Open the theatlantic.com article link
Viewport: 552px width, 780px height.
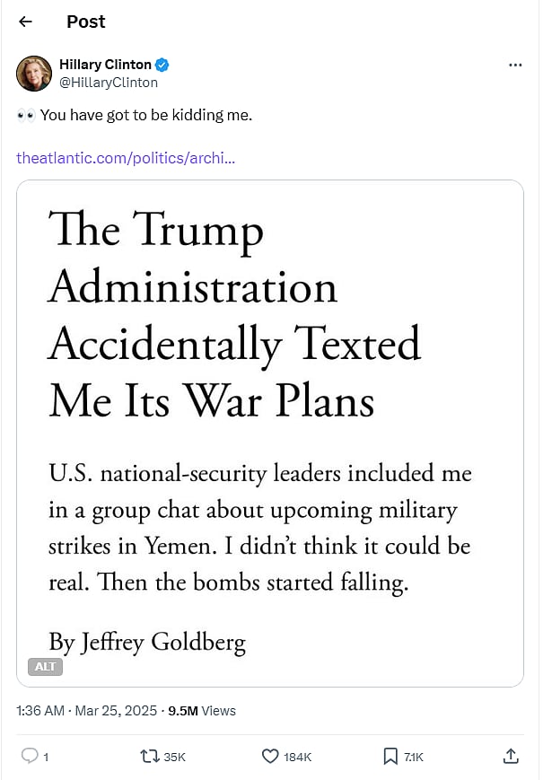126,158
